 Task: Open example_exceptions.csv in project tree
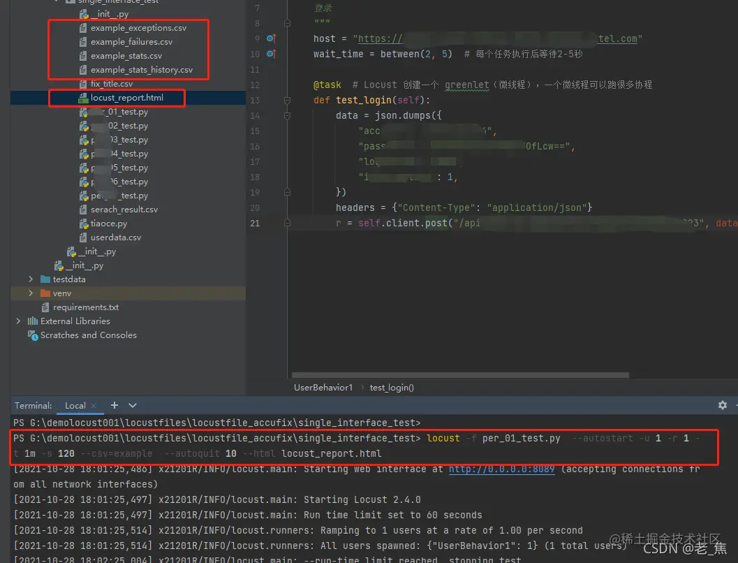click(138, 28)
